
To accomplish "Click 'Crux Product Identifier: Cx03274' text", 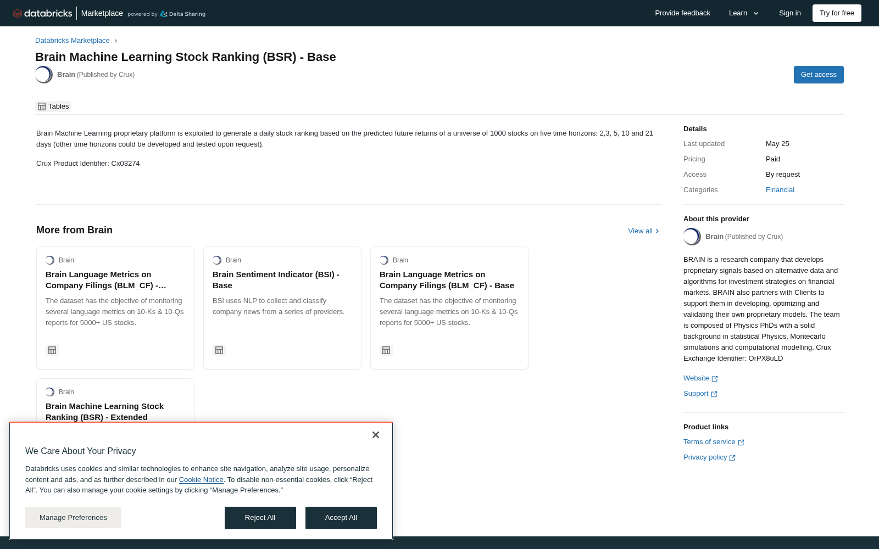I will 88,164.
